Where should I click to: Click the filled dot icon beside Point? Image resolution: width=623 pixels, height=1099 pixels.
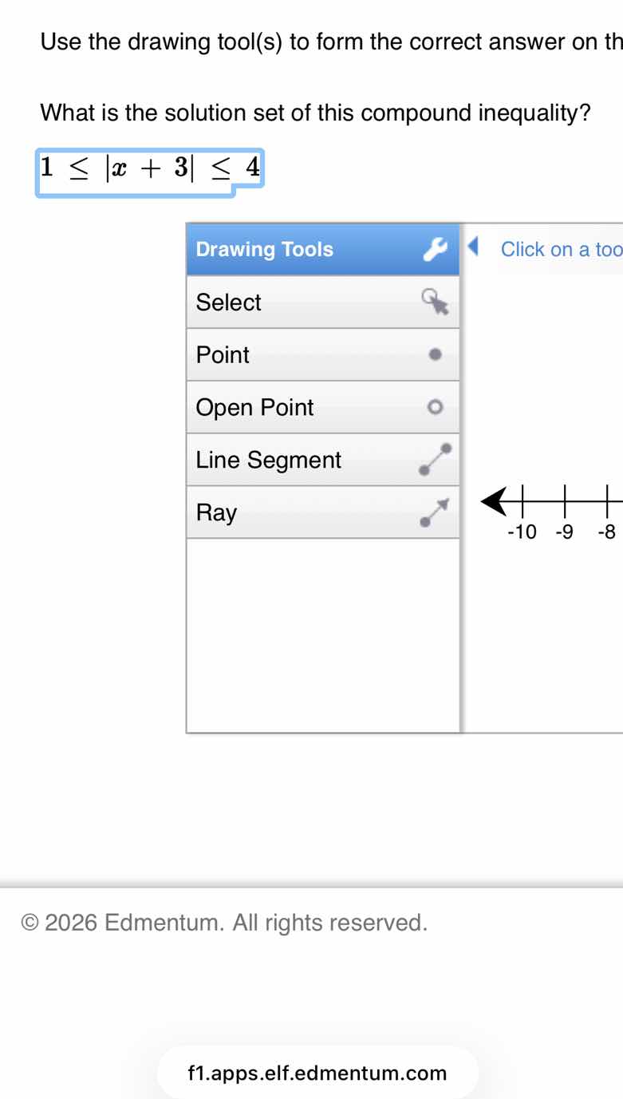[x=435, y=354]
